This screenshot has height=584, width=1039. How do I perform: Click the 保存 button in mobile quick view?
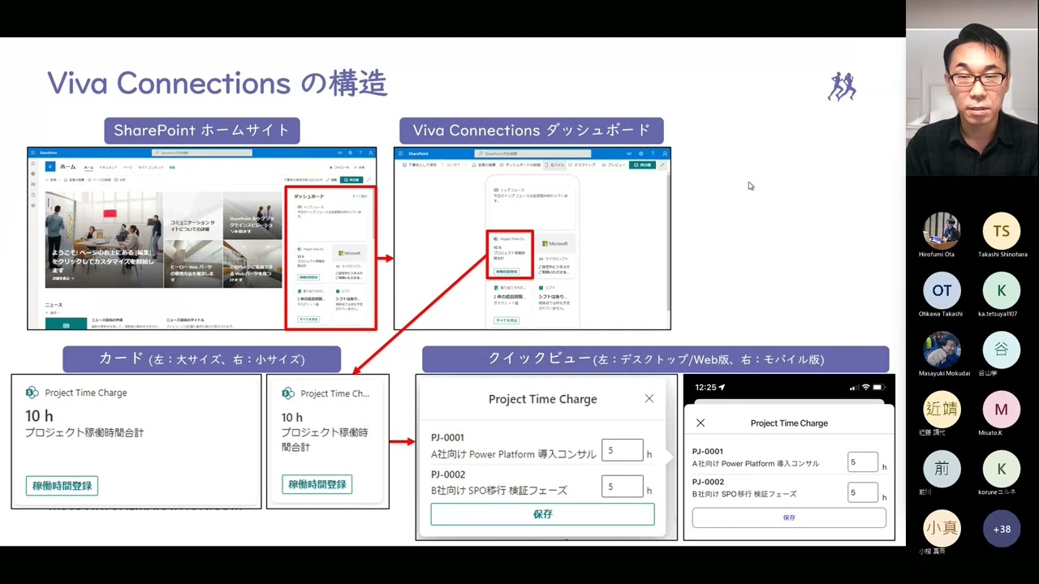pyautogui.click(x=789, y=517)
